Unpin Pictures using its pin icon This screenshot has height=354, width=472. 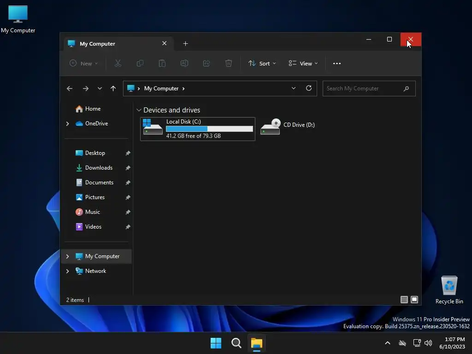(x=128, y=197)
